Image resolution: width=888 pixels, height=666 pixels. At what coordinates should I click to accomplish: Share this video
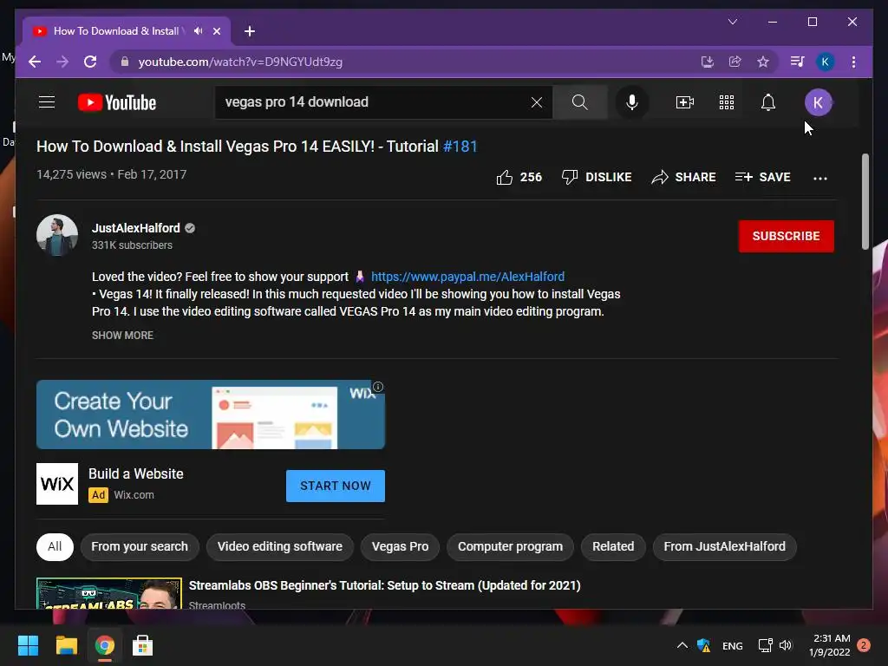click(x=683, y=177)
